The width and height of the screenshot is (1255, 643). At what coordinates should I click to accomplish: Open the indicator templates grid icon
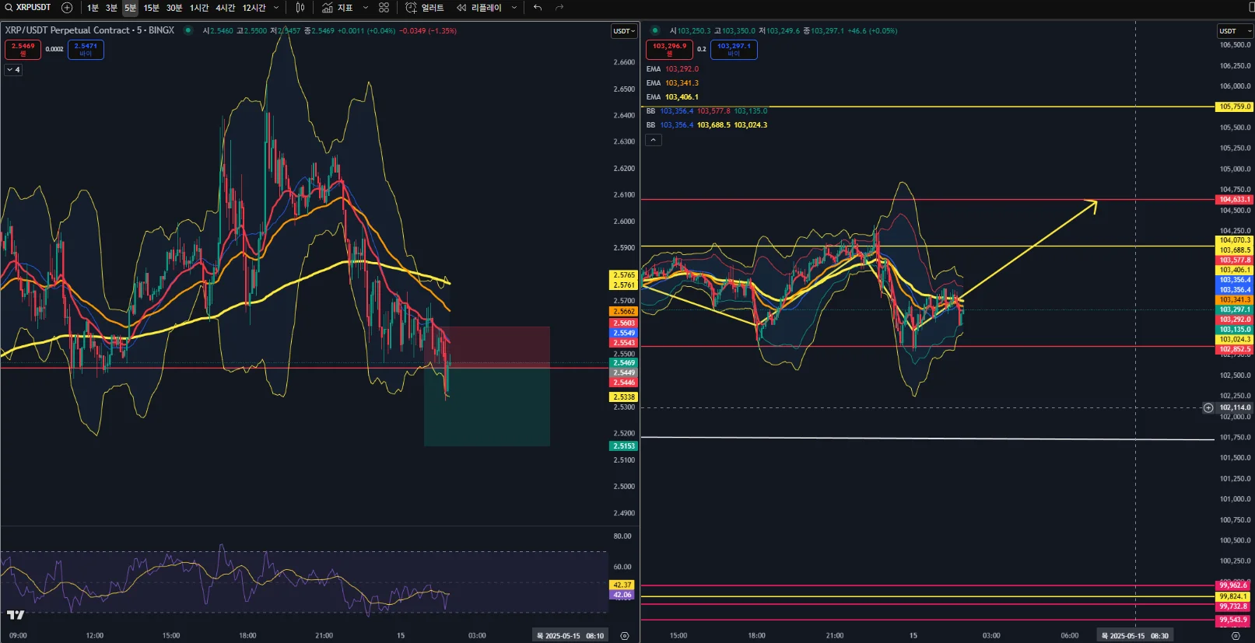coord(384,8)
